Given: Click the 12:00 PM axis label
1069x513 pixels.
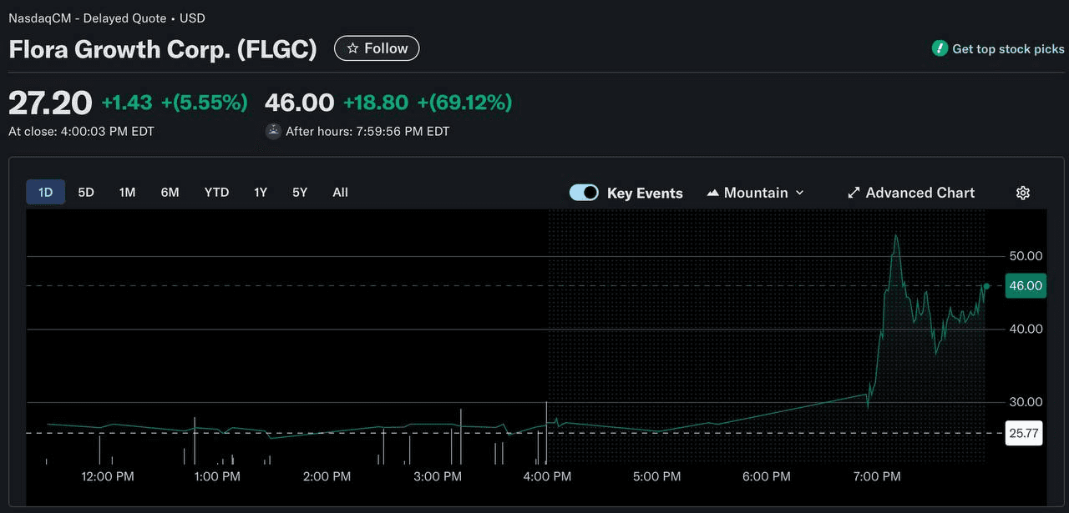Looking at the screenshot, I should click(107, 476).
